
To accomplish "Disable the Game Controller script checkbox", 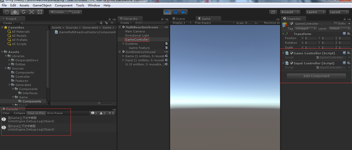I will [292, 53].
